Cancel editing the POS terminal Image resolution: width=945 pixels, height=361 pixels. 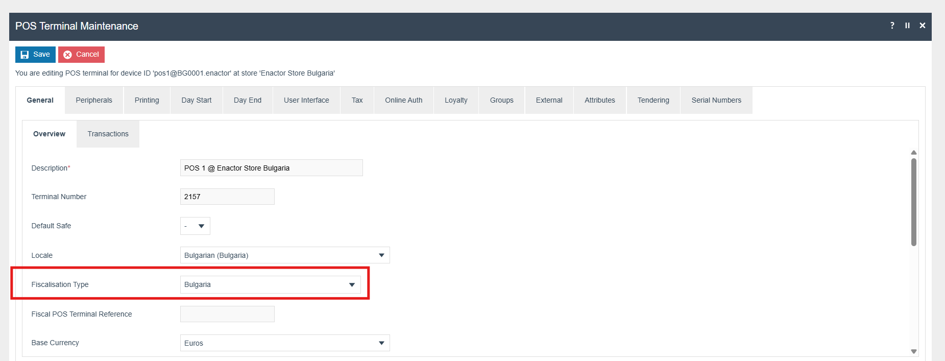click(x=81, y=55)
